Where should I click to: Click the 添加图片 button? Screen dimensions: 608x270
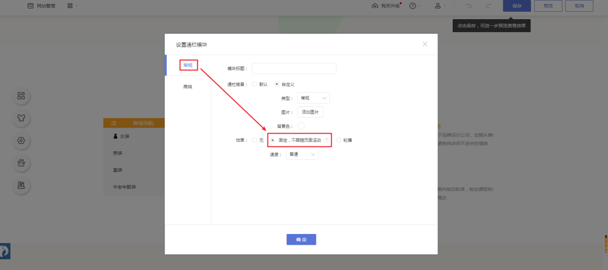[x=310, y=112]
